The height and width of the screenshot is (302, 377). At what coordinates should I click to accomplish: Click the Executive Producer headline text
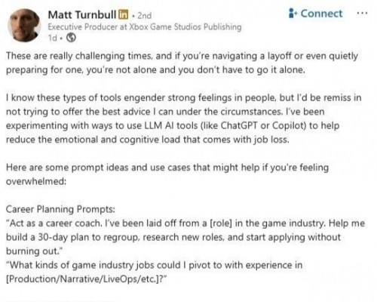pyautogui.click(x=145, y=26)
